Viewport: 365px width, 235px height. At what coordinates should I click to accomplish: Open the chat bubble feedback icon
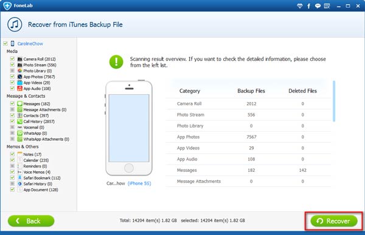coord(318,6)
